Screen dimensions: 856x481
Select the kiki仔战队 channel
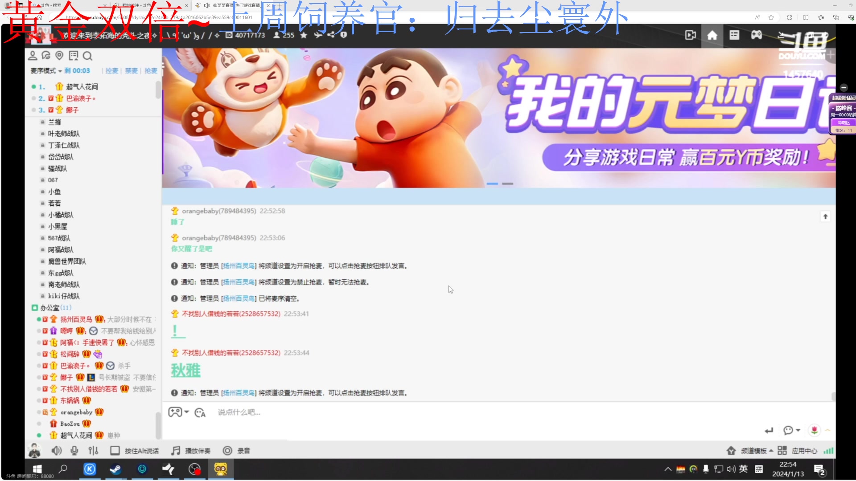pyautogui.click(x=64, y=296)
